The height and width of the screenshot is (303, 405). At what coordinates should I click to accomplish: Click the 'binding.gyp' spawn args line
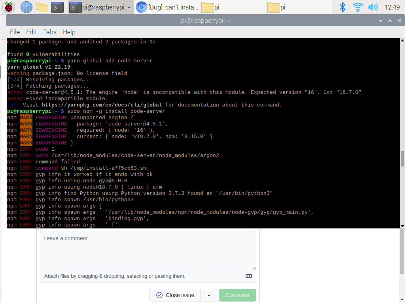[x=78, y=219]
